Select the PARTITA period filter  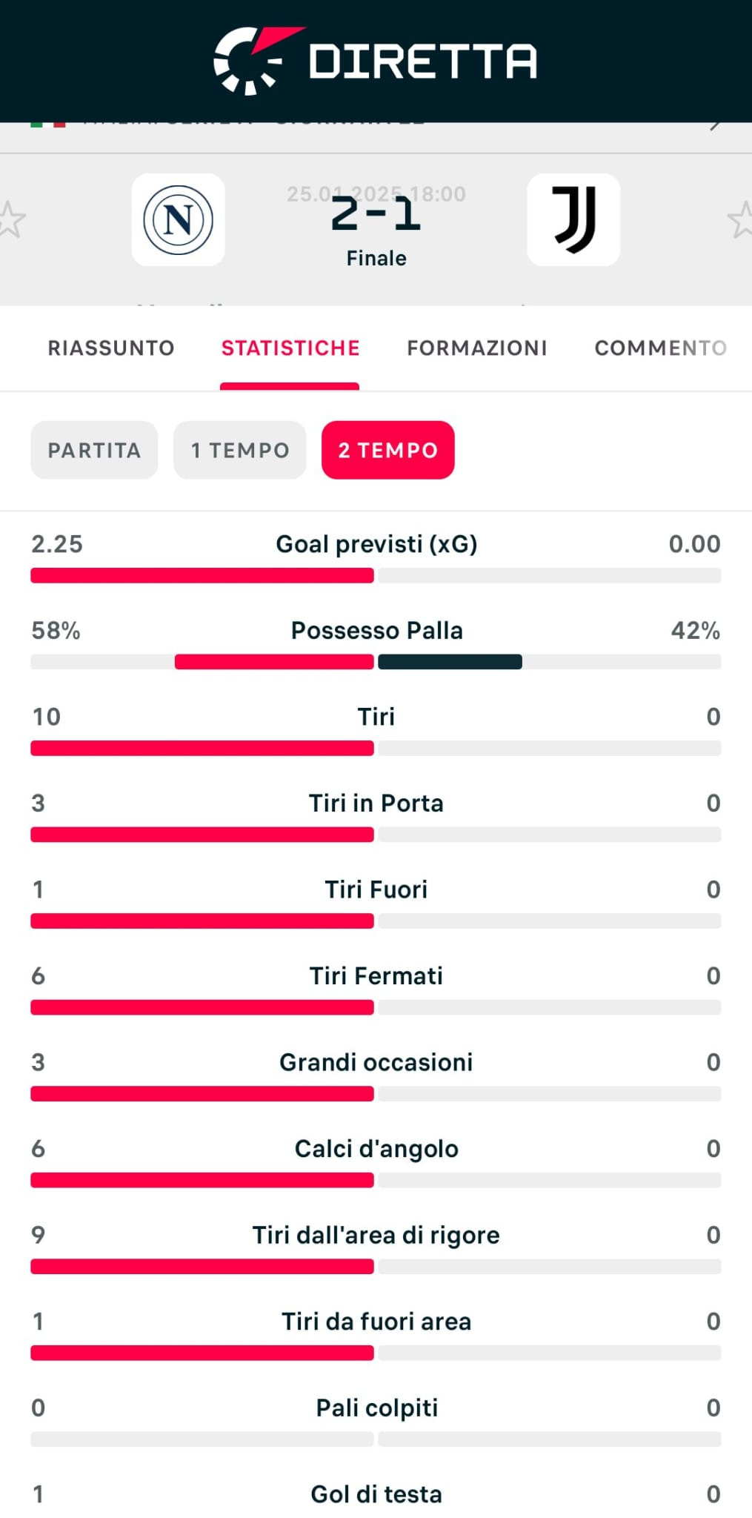pyautogui.click(x=94, y=450)
